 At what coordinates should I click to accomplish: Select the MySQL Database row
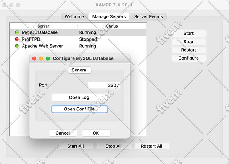(x=78, y=32)
